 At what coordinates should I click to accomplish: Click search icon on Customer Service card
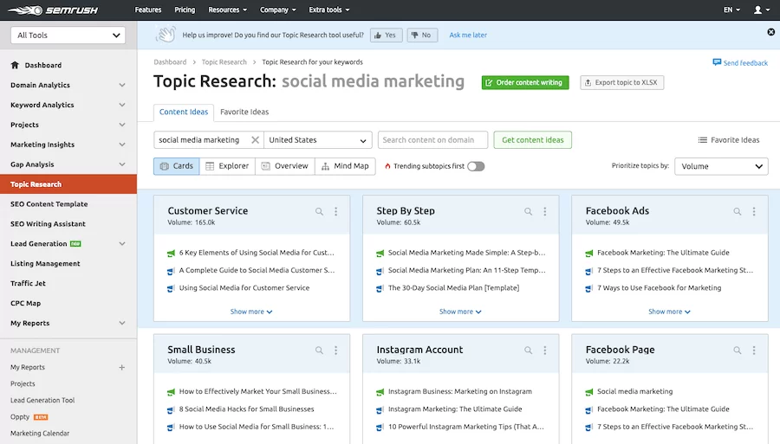(x=319, y=211)
